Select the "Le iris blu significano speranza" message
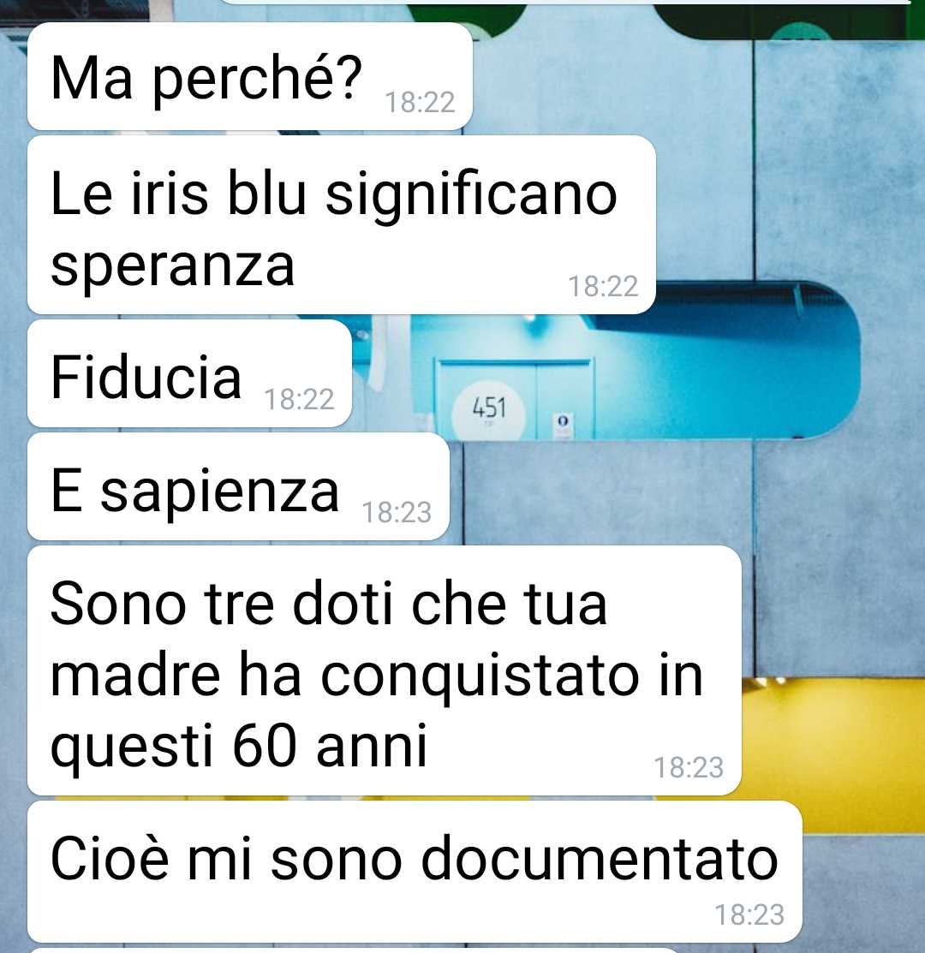The height and width of the screenshot is (953, 925). 342,225
